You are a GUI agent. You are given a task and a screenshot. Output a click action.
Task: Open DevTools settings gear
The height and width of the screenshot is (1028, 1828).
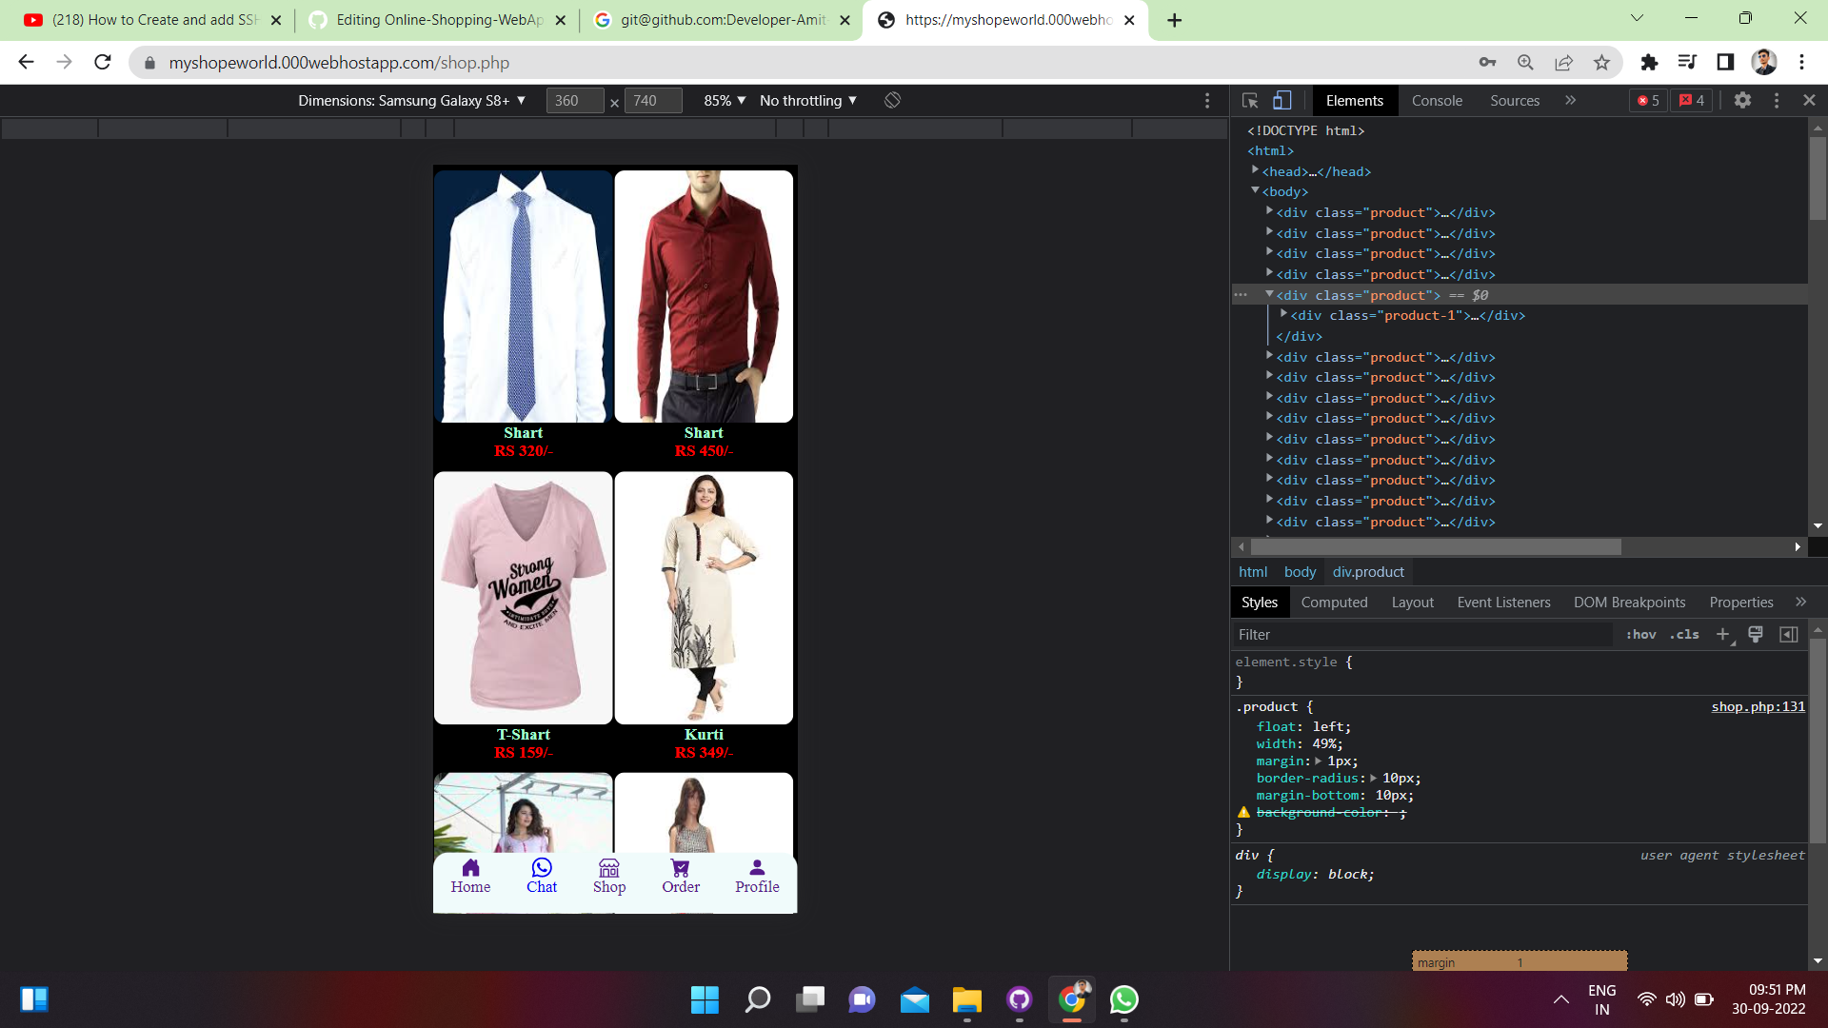pyautogui.click(x=1743, y=100)
